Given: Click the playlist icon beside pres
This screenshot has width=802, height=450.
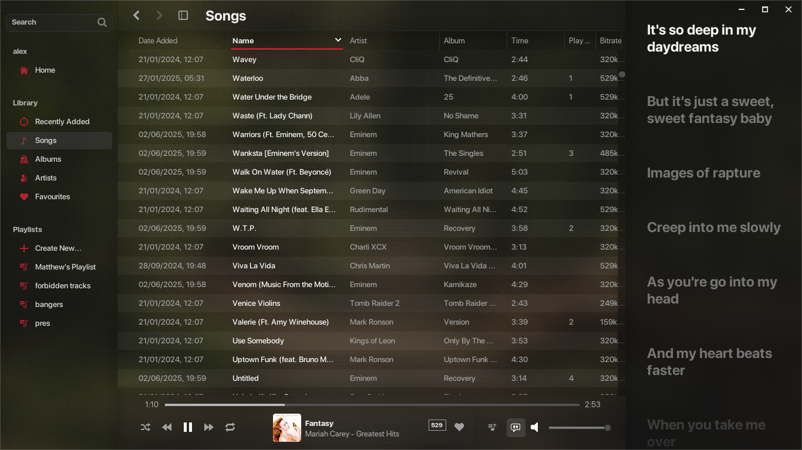Looking at the screenshot, I should tap(24, 323).
